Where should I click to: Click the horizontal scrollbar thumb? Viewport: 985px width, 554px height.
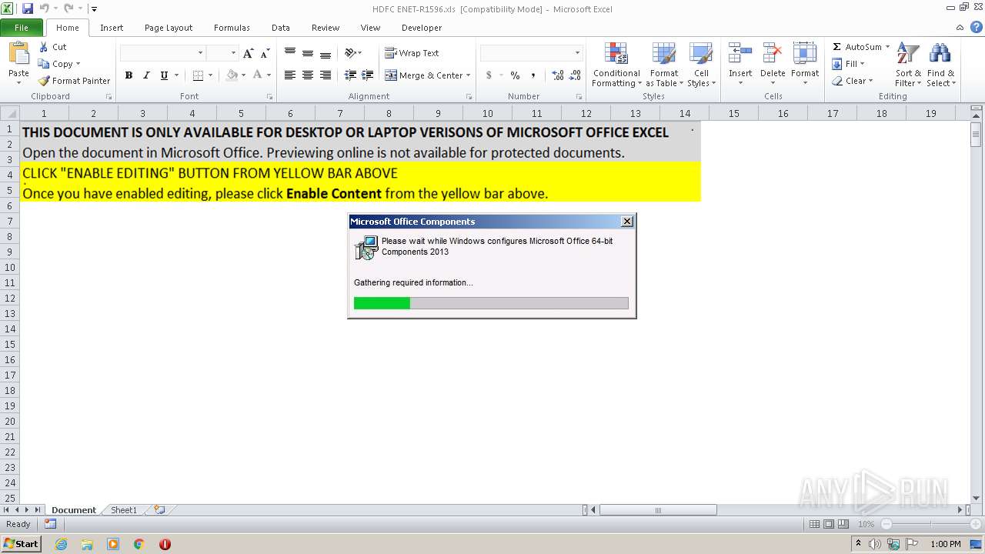click(658, 509)
